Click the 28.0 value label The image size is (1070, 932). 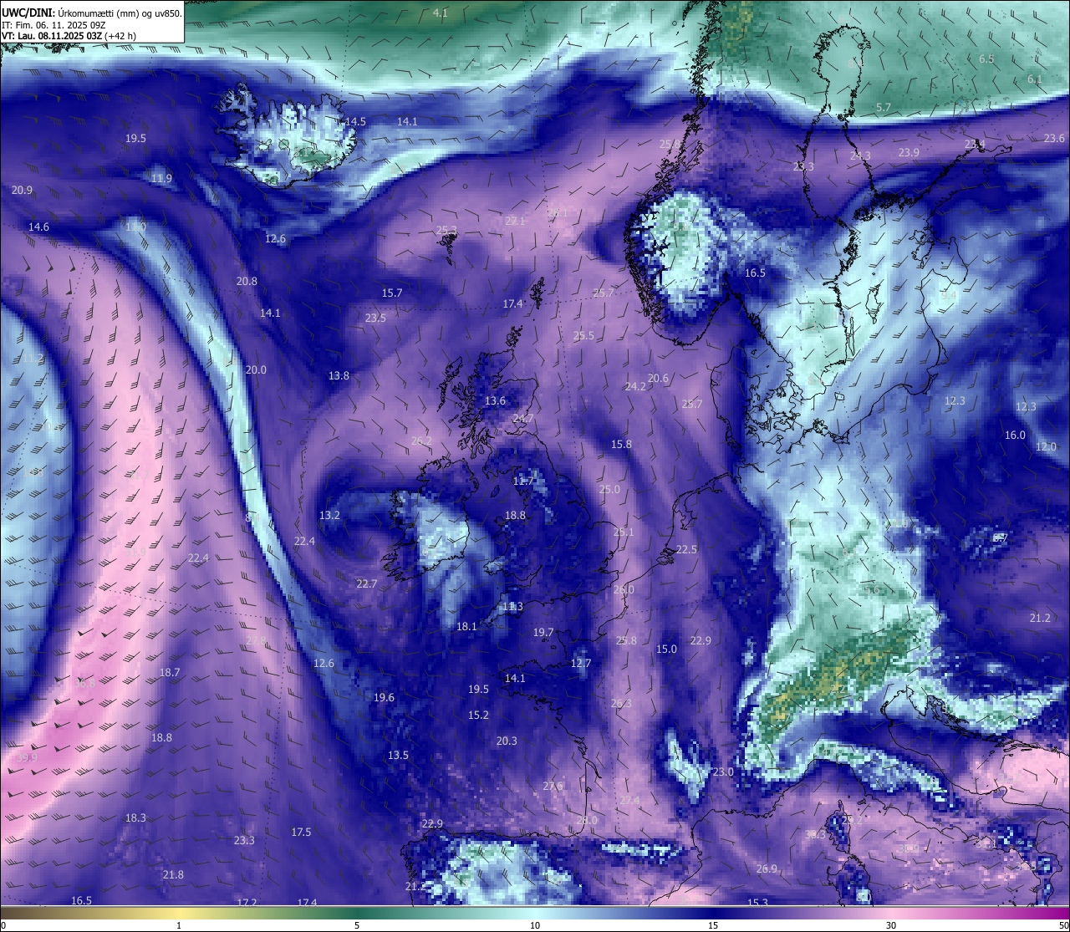588,821
